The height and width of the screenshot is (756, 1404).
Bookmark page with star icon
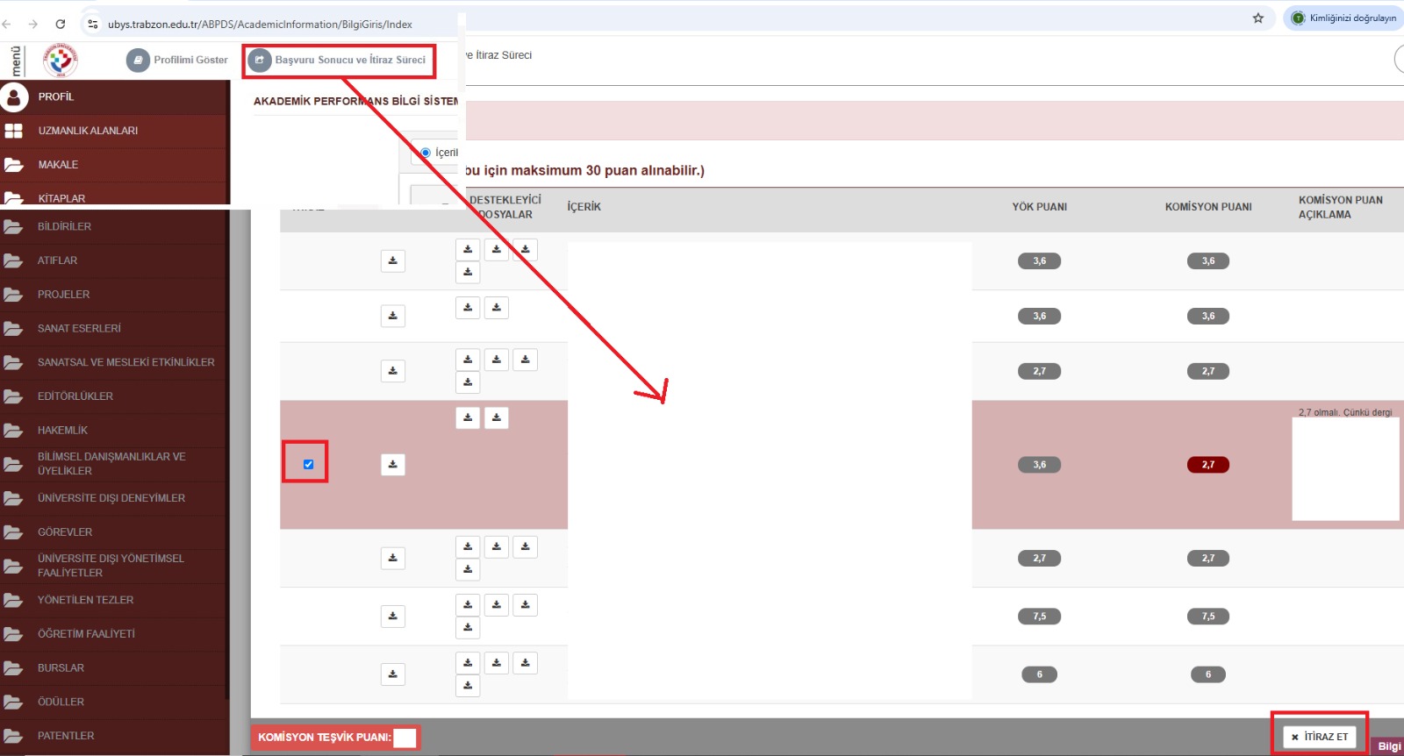(x=1257, y=18)
